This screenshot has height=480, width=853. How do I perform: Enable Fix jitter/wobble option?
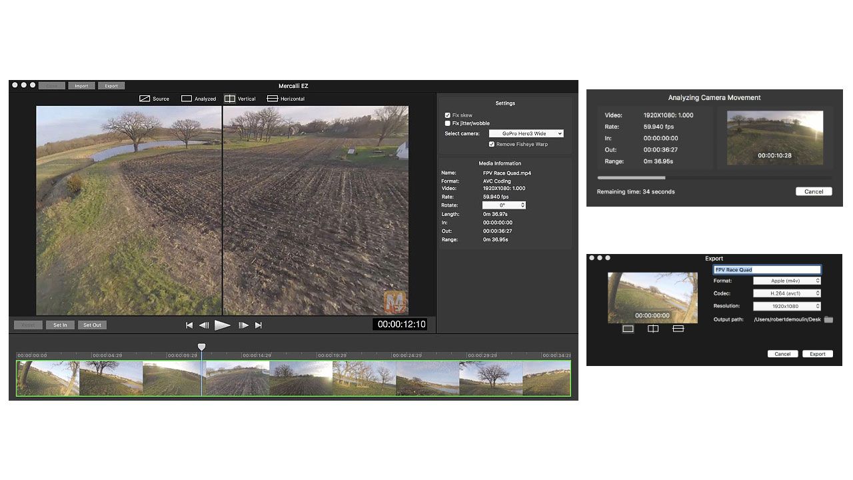(x=448, y=123)
